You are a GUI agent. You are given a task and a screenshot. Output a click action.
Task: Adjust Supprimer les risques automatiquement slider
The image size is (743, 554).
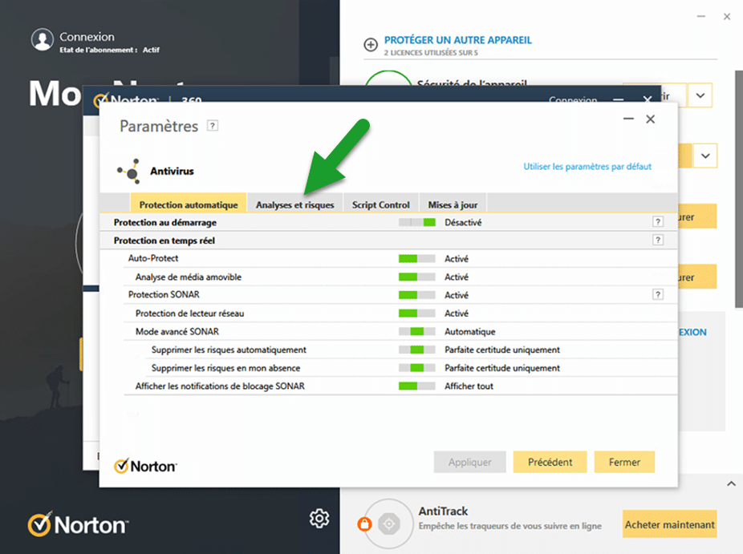coord(417,350)
